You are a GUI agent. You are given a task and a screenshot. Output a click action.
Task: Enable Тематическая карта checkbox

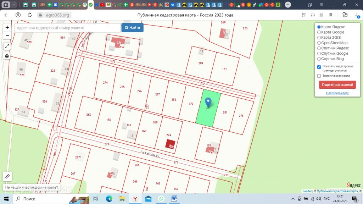pos(319,76)
